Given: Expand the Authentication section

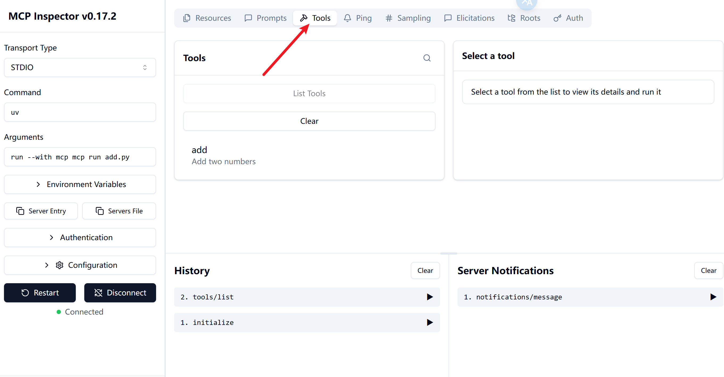Looking at the screenshot, I should pos(80,237).
